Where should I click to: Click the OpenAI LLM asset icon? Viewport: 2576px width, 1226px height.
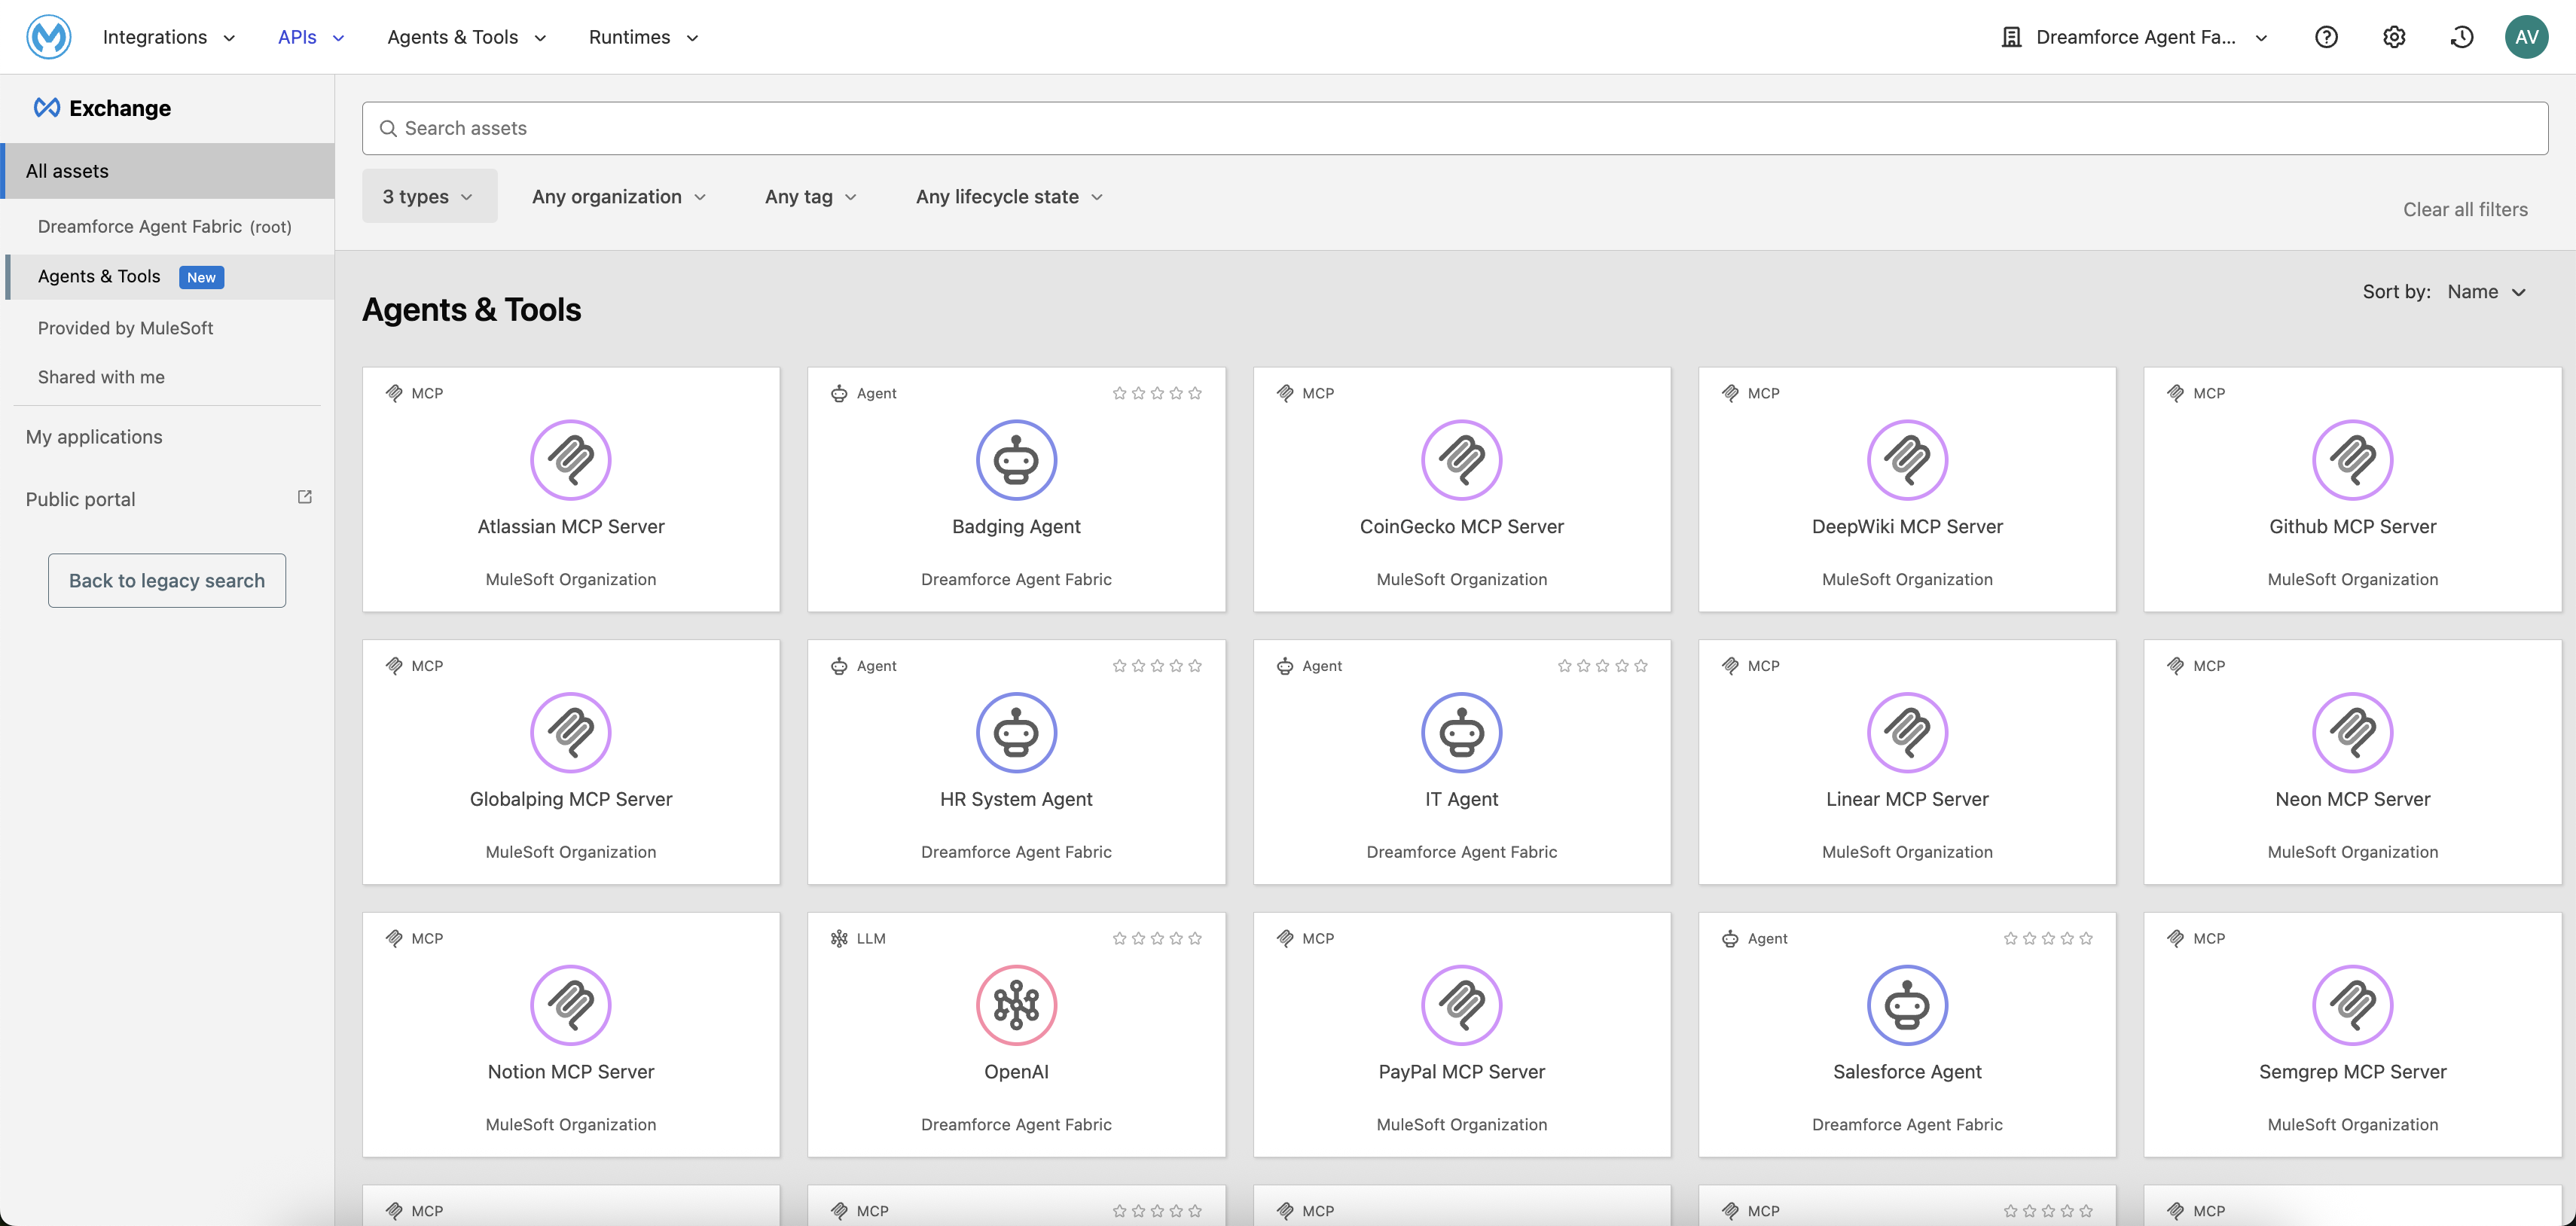[x=1016, y=1005]
